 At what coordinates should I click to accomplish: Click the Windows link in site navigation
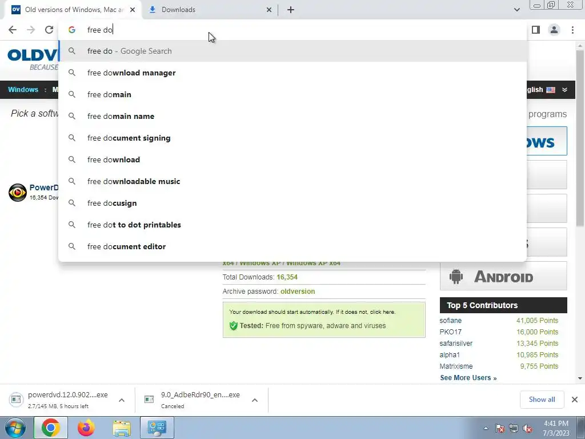click(23, 90)
